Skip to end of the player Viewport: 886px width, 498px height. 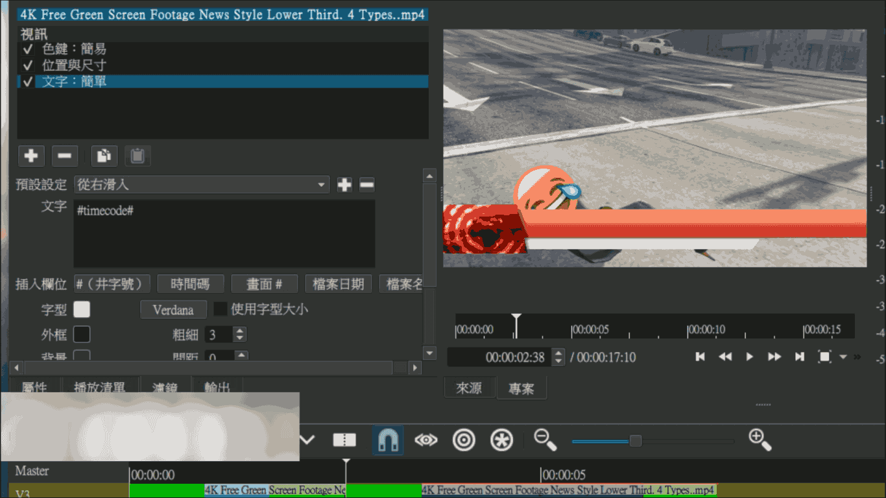click(x=800, y=357)
